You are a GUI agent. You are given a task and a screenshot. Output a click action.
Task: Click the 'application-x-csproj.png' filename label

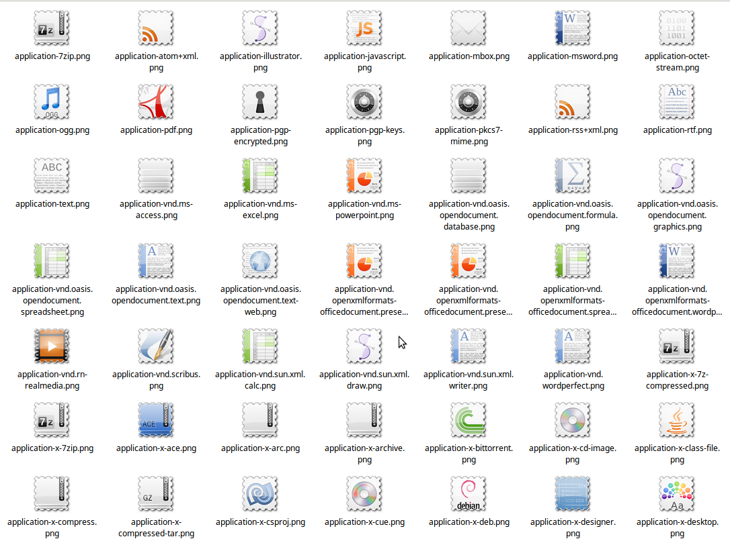pos(260,522)
